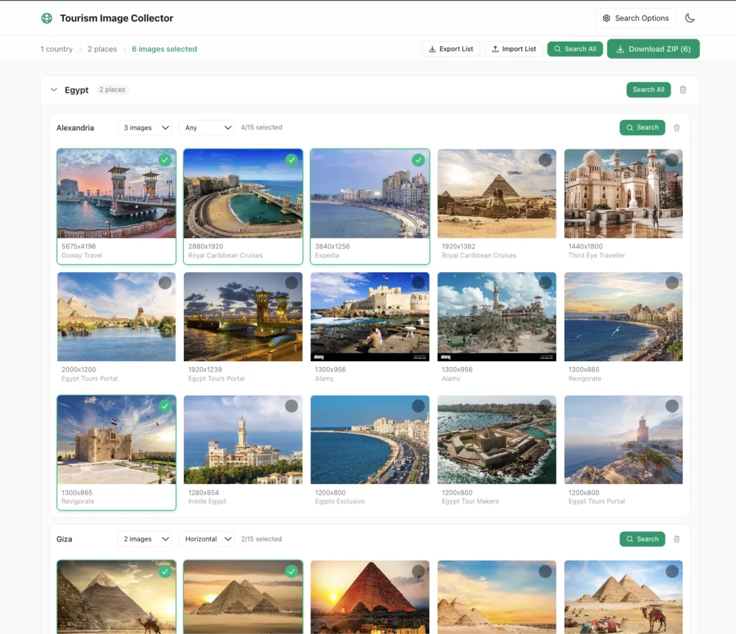Image resolution: width=736 pixels, height=634 pixels.
Task: Select the 1920x1382 pyramid image circle
Action: click(545, 160)
